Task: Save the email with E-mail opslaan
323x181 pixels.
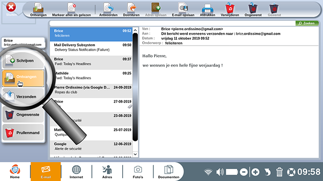Action: coord(183,8)
